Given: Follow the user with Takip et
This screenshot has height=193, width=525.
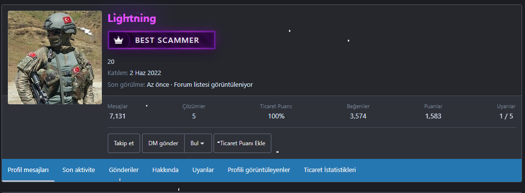Looking at the screenshot, I should pyautogui.click(x=124, y=143).
